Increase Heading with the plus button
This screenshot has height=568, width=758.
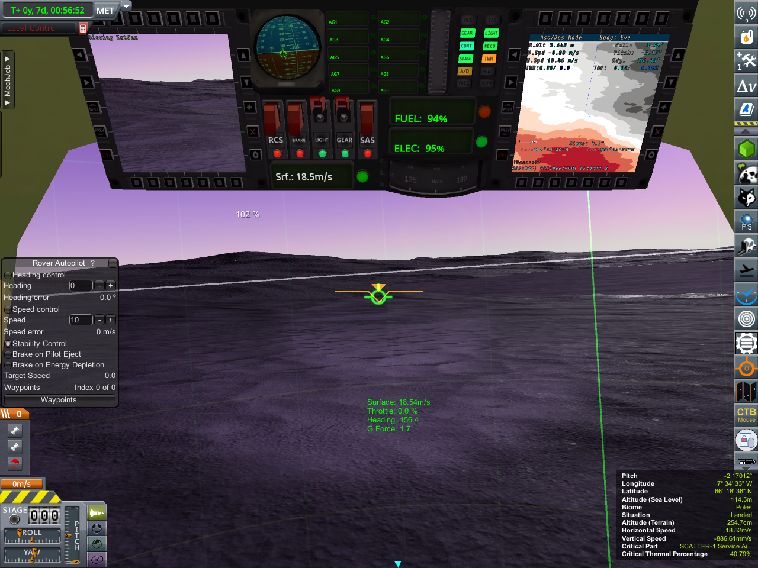point(110,286)
